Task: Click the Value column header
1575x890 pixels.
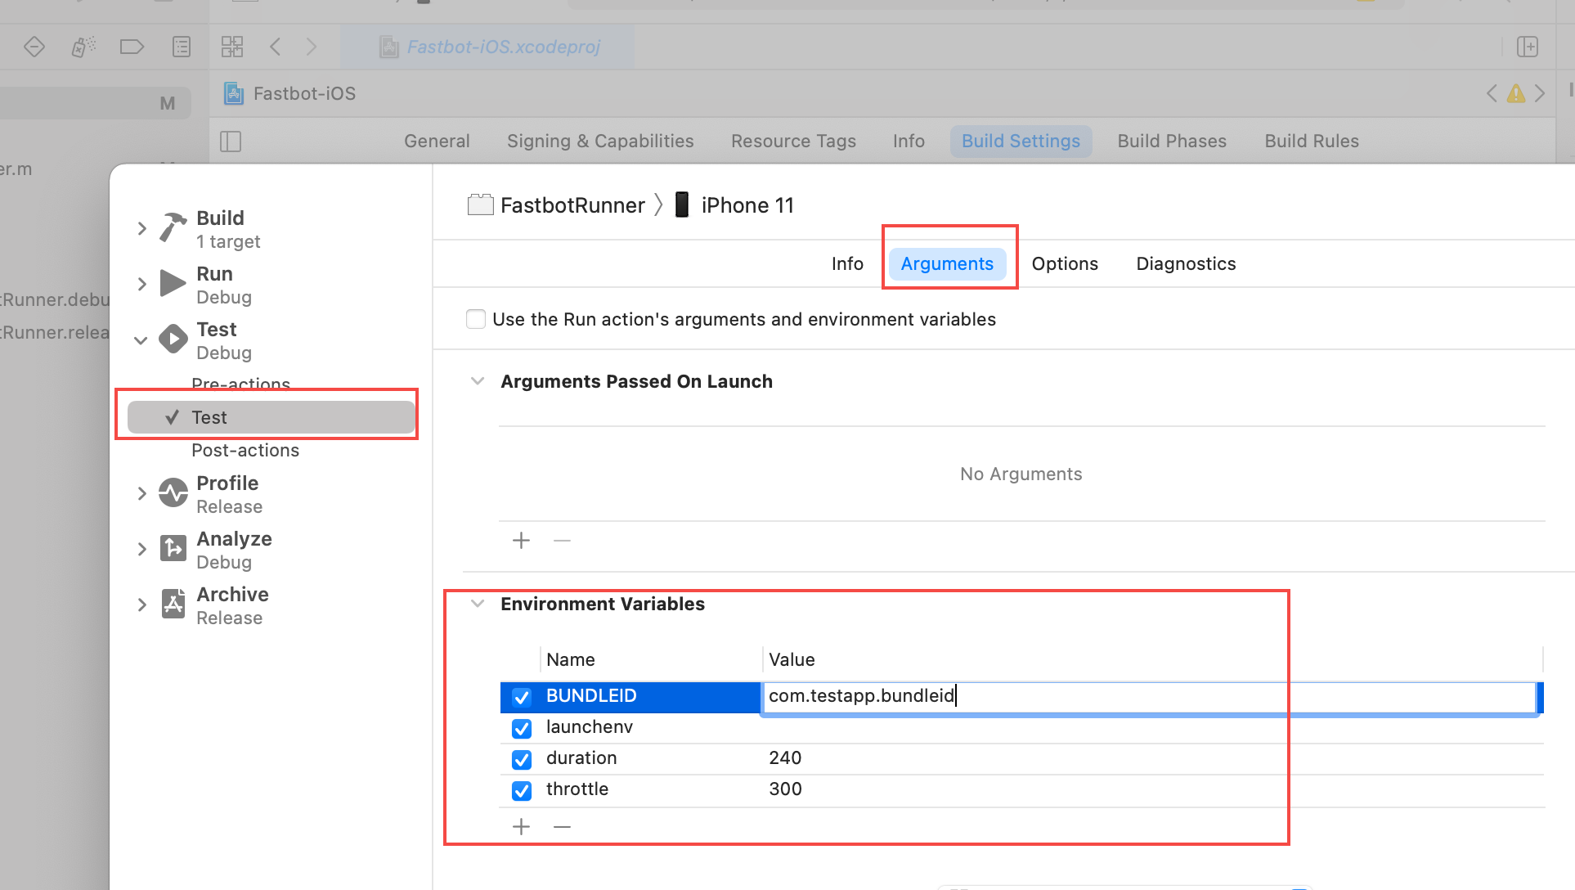Action: pos(792,659)
